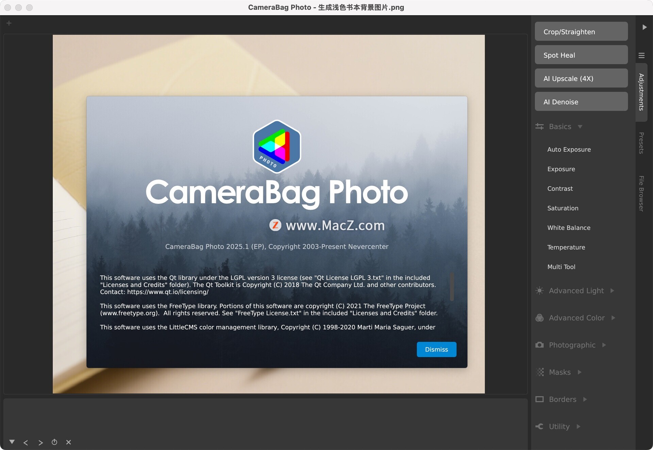Expand the Masks section
653x450 pixels.
579,372
